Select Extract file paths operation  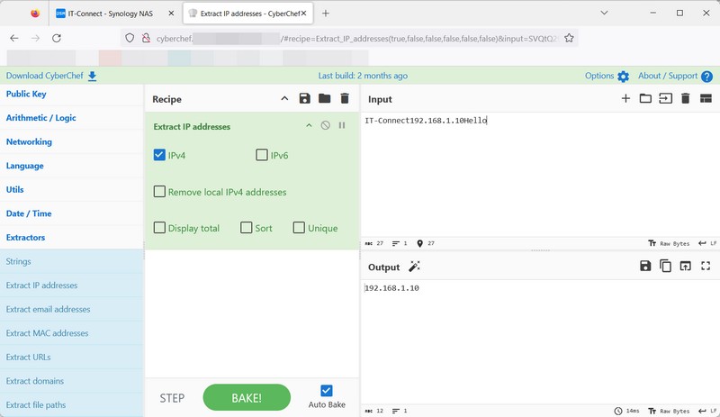(x=72, y=404)
